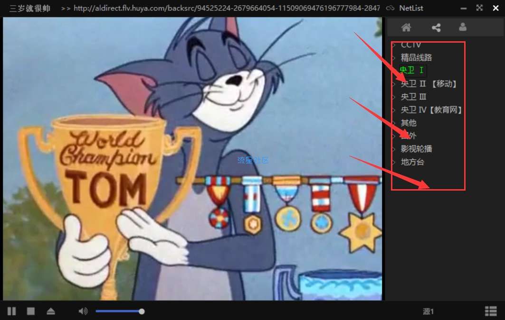Viewport: 505px width, 320px height.
Task: Select the CCTV channel group
Action: coord(410,45)
